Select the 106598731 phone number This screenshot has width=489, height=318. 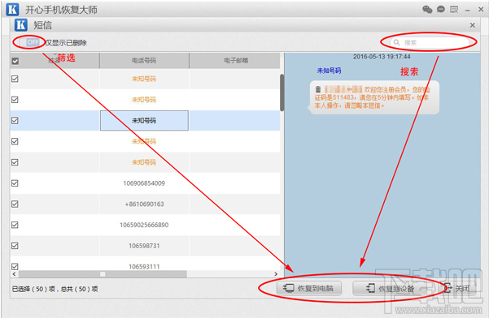(x=144, y=246)
